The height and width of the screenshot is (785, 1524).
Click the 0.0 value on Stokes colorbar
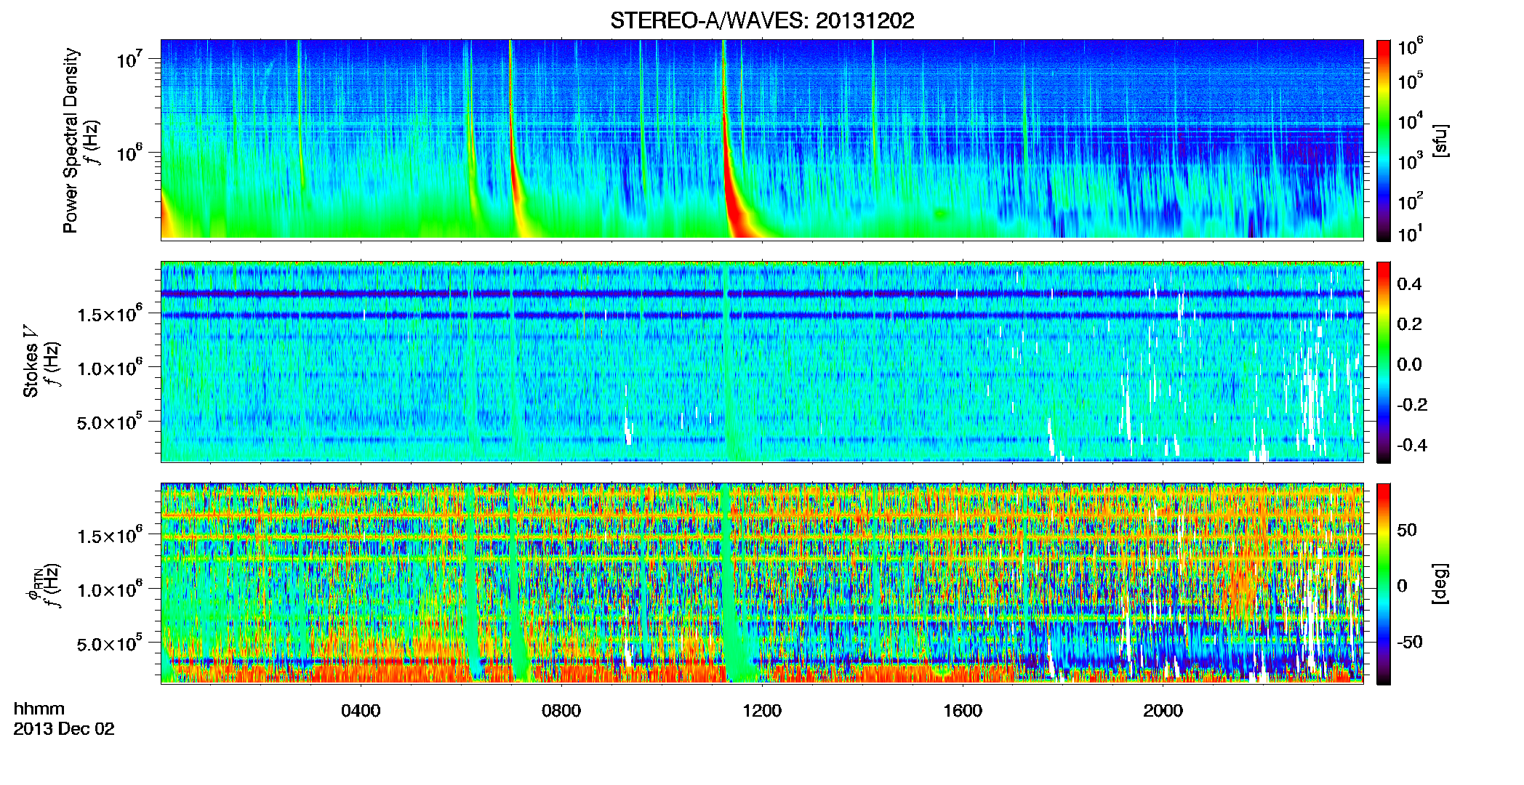[x=1409, y=364]
